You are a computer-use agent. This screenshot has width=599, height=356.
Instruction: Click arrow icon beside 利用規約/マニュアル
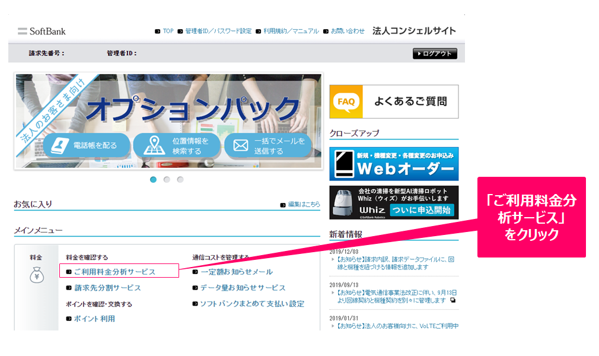[x=258, y=31]
